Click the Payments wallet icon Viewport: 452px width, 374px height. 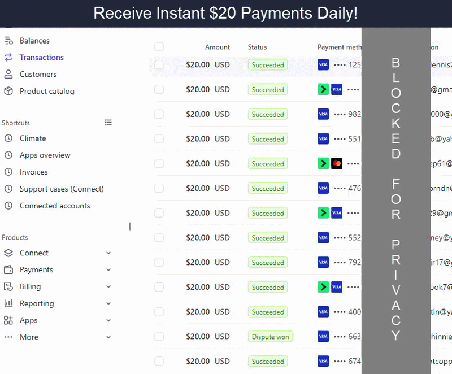[8, 269]
